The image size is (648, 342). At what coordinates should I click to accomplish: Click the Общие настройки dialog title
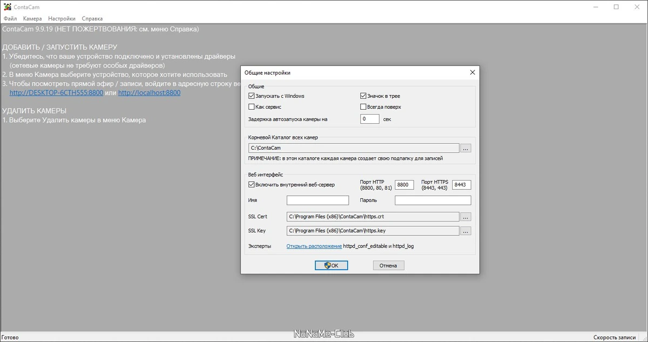point(267,72)
